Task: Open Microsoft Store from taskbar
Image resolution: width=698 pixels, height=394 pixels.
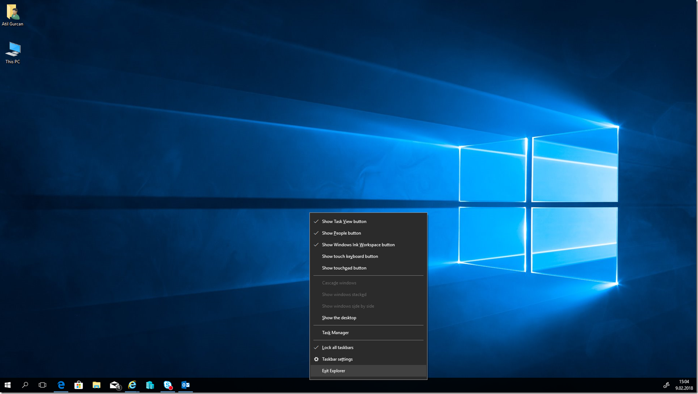Action: (x=79, y=385)
